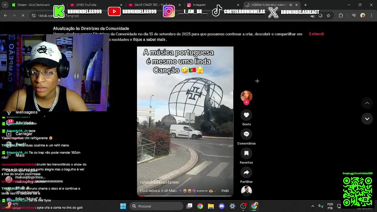Mute the TikTok tab audio icon
The image size is (377, 212).
[x=291, y=5]
